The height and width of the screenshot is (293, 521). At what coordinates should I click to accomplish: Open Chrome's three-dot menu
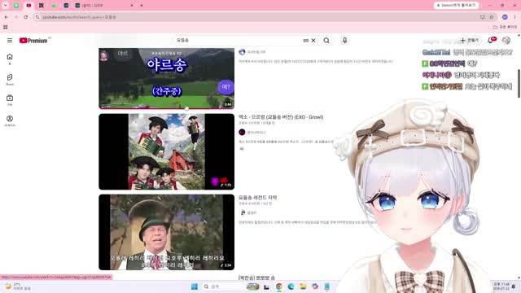pos(514,17)
